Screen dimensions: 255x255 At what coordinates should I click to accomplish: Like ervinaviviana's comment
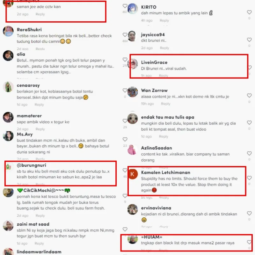point(249,213)
